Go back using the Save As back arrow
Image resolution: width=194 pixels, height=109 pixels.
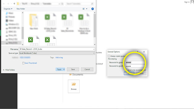4,4
